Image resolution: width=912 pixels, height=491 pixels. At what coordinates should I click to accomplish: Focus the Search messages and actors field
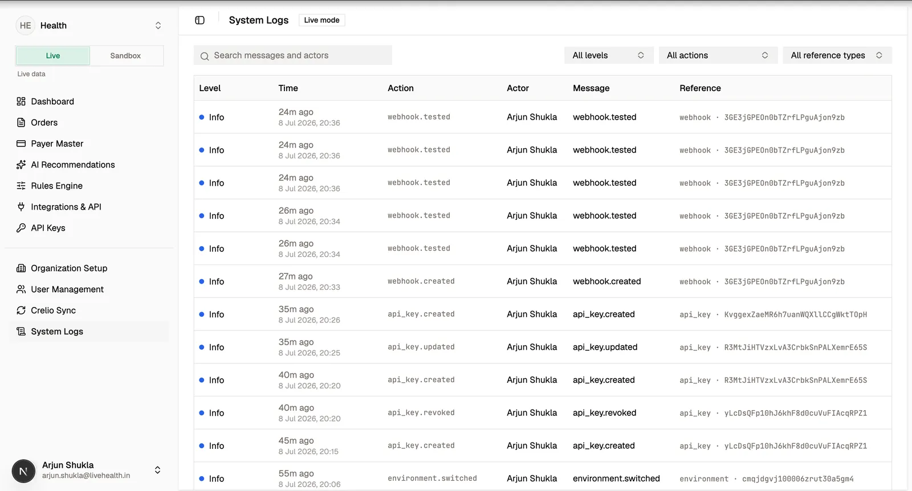pos(293,55)
